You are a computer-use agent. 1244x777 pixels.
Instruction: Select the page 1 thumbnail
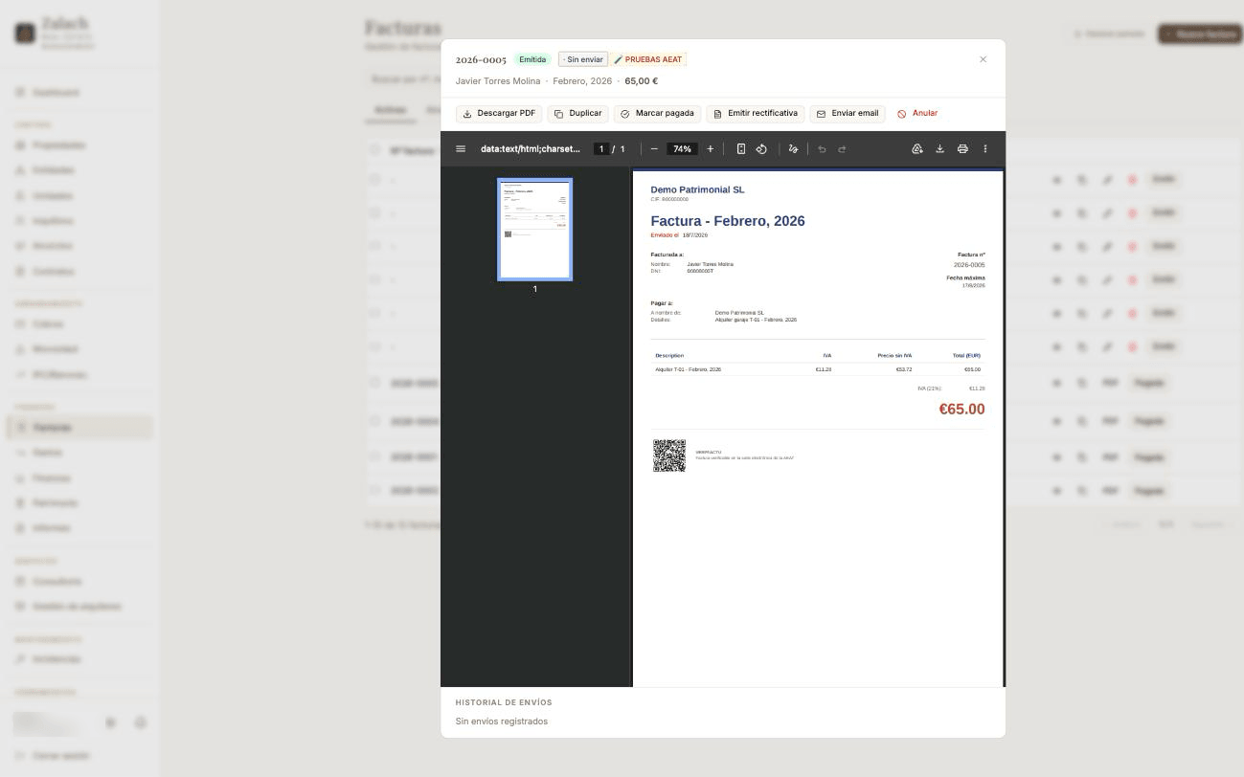pyautogui.click(x=535, y=230)
